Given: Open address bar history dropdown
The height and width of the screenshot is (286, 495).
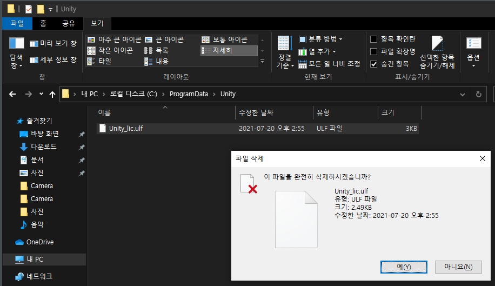Looking at the screenshot, I should pos(463,95).
